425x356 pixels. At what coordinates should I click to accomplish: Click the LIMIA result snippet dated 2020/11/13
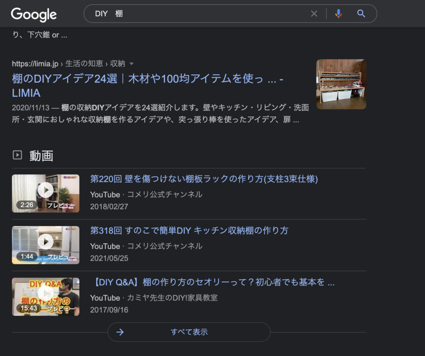tap(160, 114)
